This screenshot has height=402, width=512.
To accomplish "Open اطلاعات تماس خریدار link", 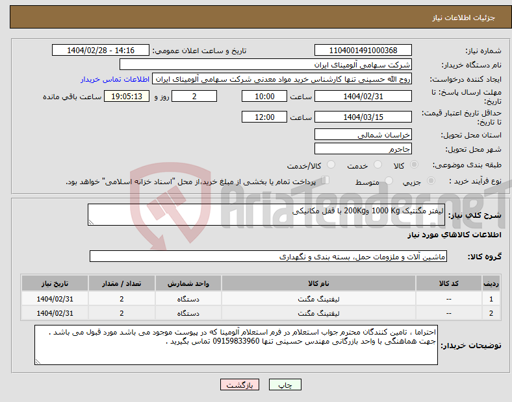I will coord(115,79).
